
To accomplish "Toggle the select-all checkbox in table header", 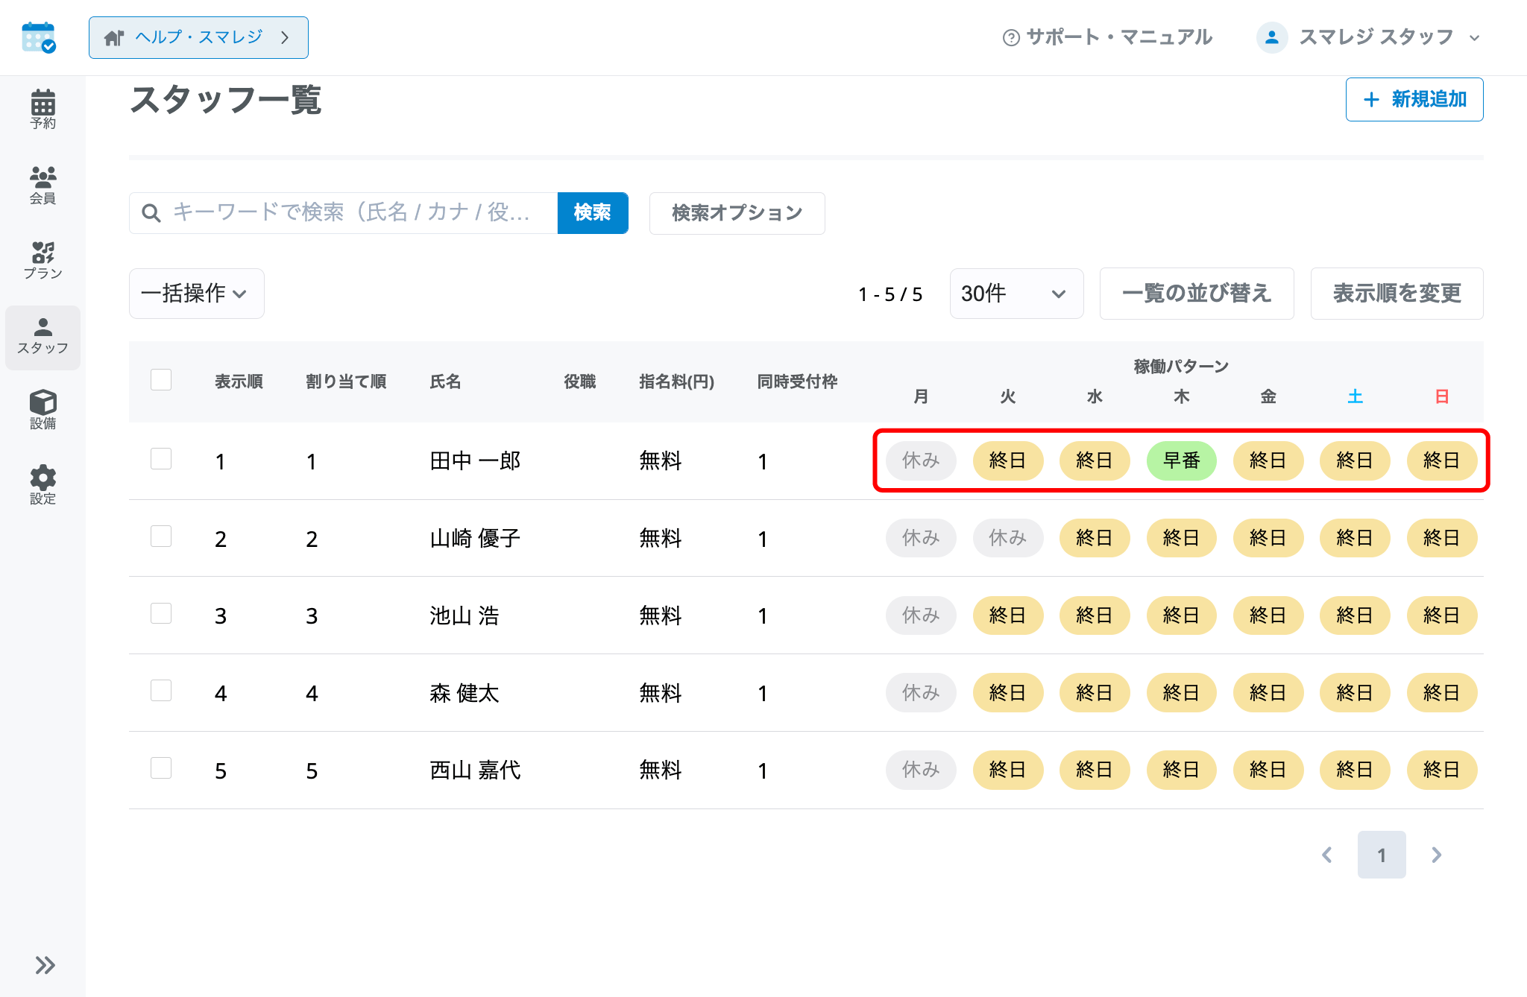I will tap(161, 380).
